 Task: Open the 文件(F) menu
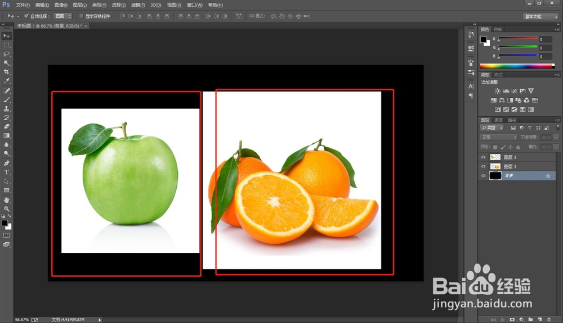[23, 5]
